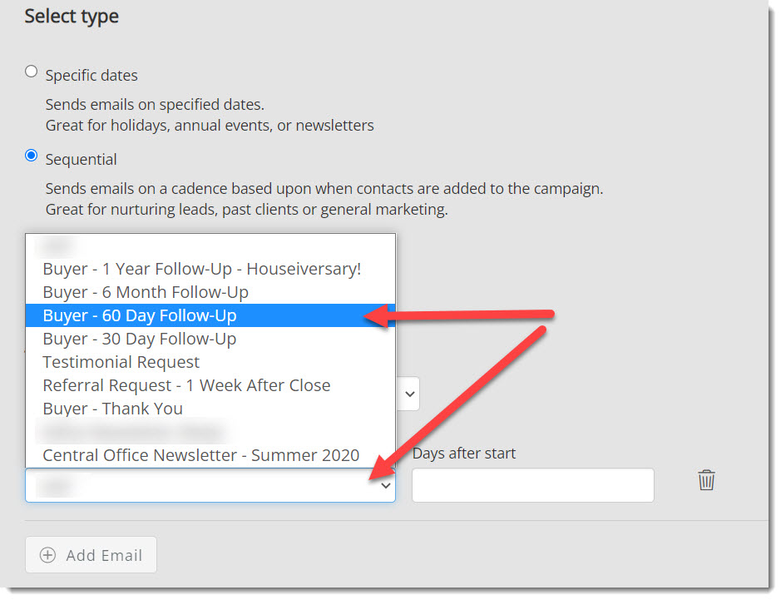Image resolution: width=781 pixels, height=600 pixels.
Task: Choose "Buyer - 30 Day Follow-Up" from list
Action: pos(140,339)
